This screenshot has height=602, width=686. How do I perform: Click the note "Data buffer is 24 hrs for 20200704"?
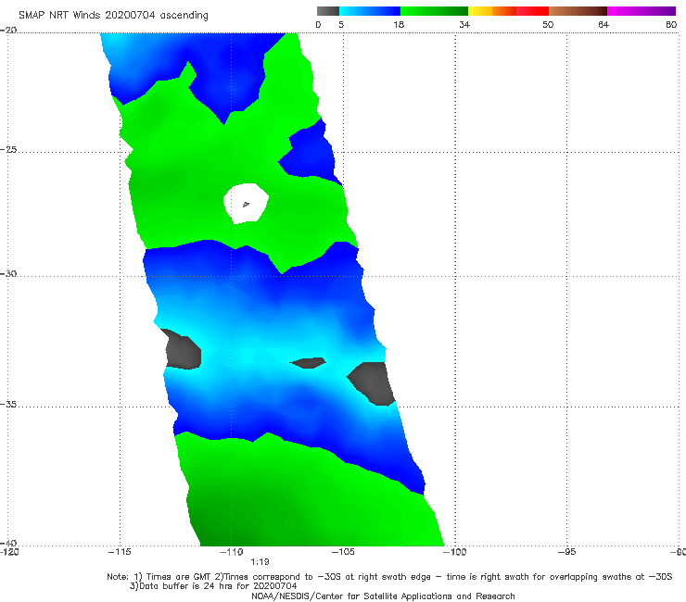pyautogui.click(x=213, y=586)
